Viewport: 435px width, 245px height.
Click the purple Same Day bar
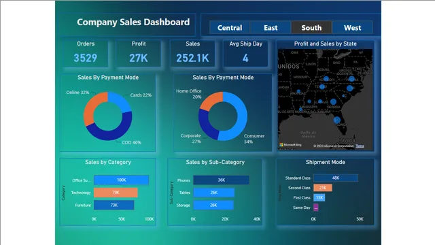[315, 208]
